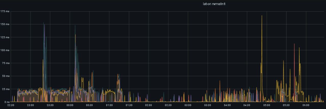Select the 175 ms y-axis label
Screen dimensions: 326x109
pos(5,11)
